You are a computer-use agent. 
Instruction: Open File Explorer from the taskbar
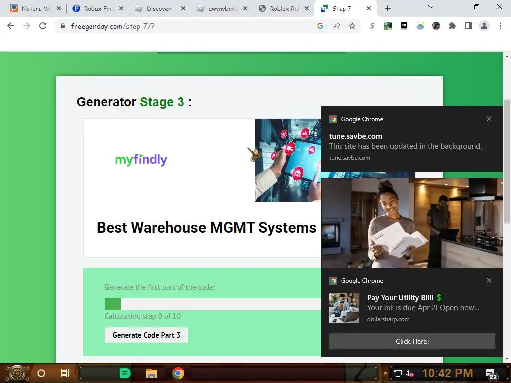[152, 373]
